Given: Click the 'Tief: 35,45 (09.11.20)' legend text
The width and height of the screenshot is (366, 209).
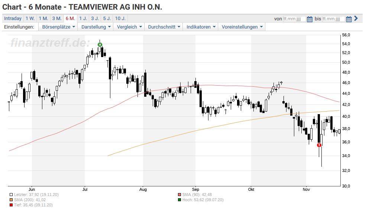Looking at the screenshot, I should pyautogui.click(x=33, y=205).
